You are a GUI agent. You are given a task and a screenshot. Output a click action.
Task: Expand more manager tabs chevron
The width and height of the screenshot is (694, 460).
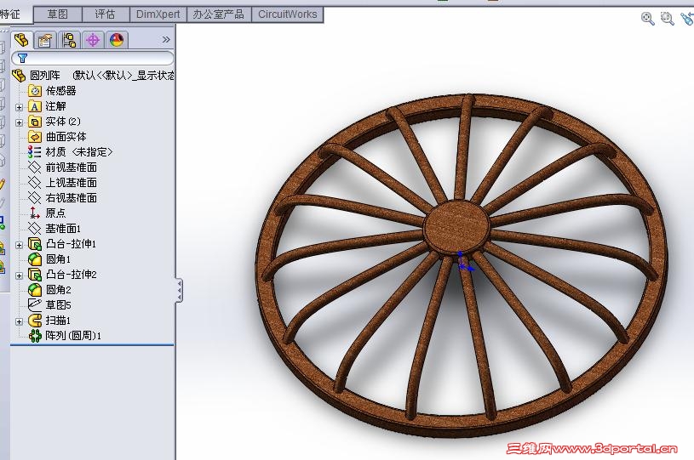pos(166,39)
